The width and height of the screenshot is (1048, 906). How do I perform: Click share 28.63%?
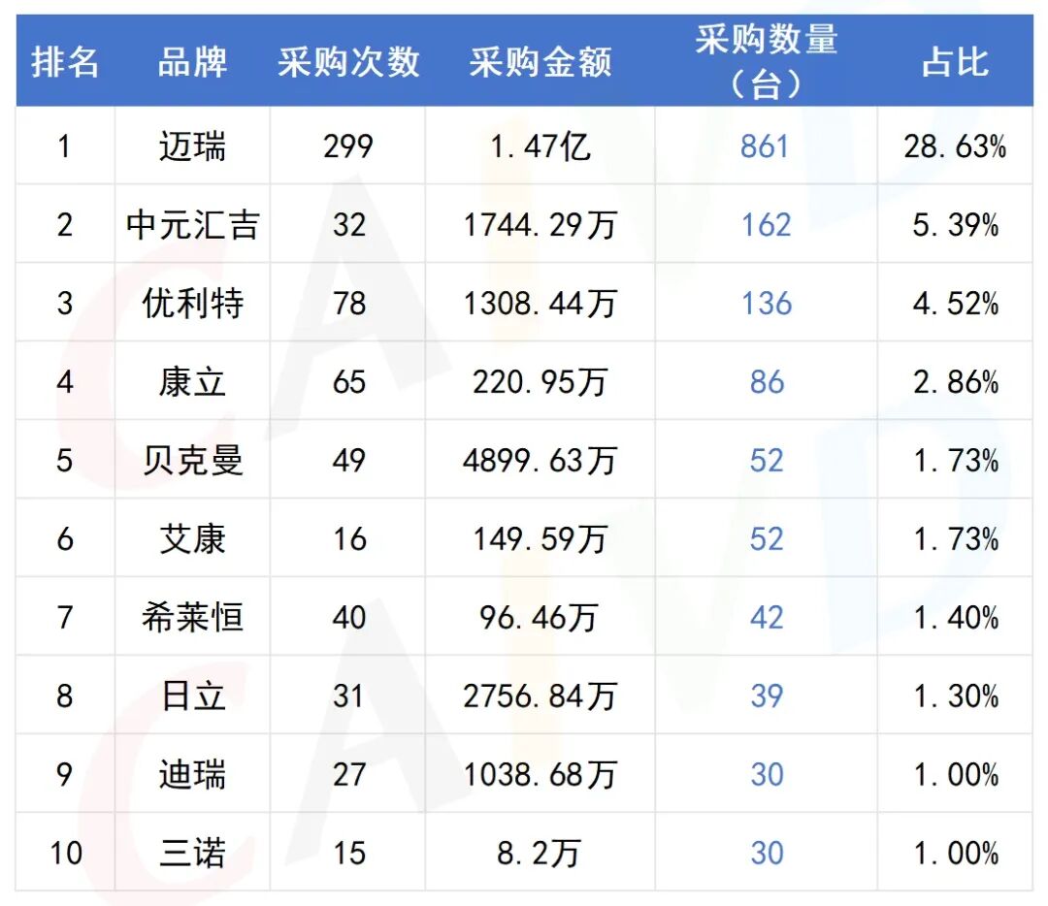(x=955, y=146)
